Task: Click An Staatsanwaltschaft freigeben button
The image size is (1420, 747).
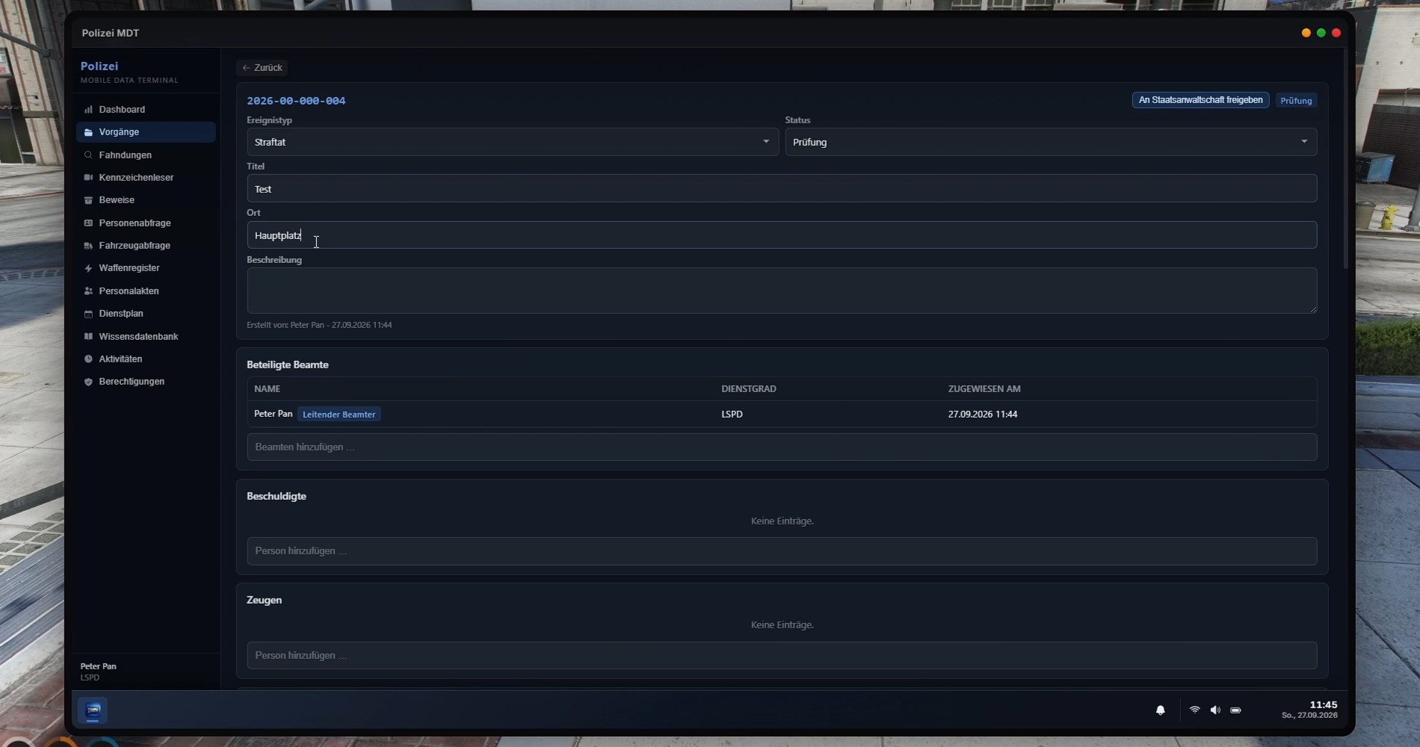Action: (x=1200, y=100)
